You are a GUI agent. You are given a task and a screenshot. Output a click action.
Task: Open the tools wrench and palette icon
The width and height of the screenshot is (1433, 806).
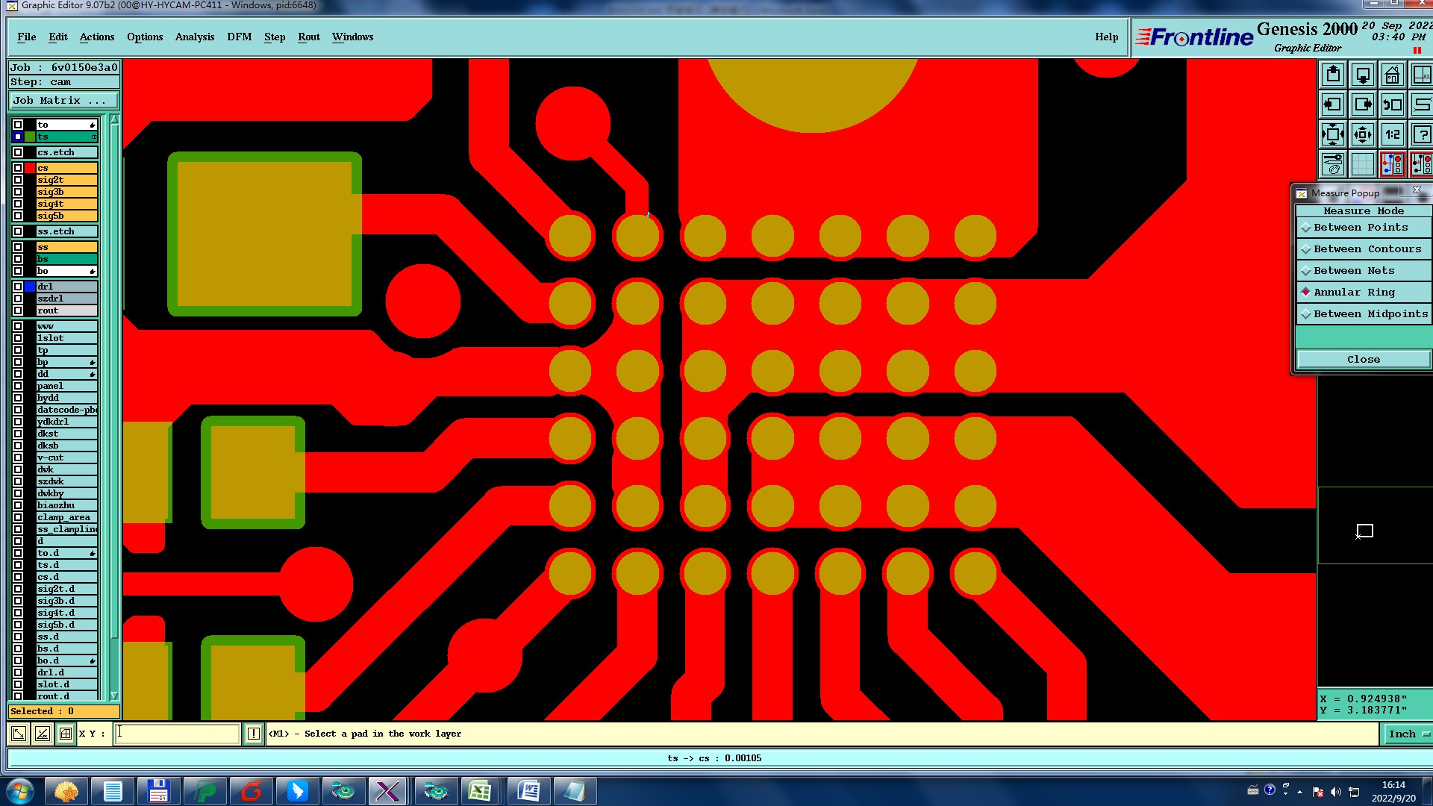pyautogui.click(x=1333, y=164)
